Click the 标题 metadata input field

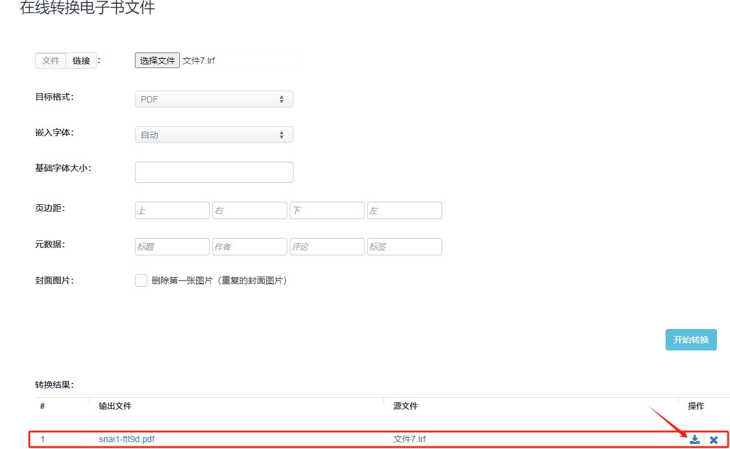172,247
